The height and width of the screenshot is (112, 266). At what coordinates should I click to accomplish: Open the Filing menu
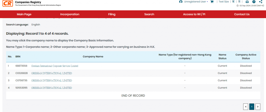(112, 14)
